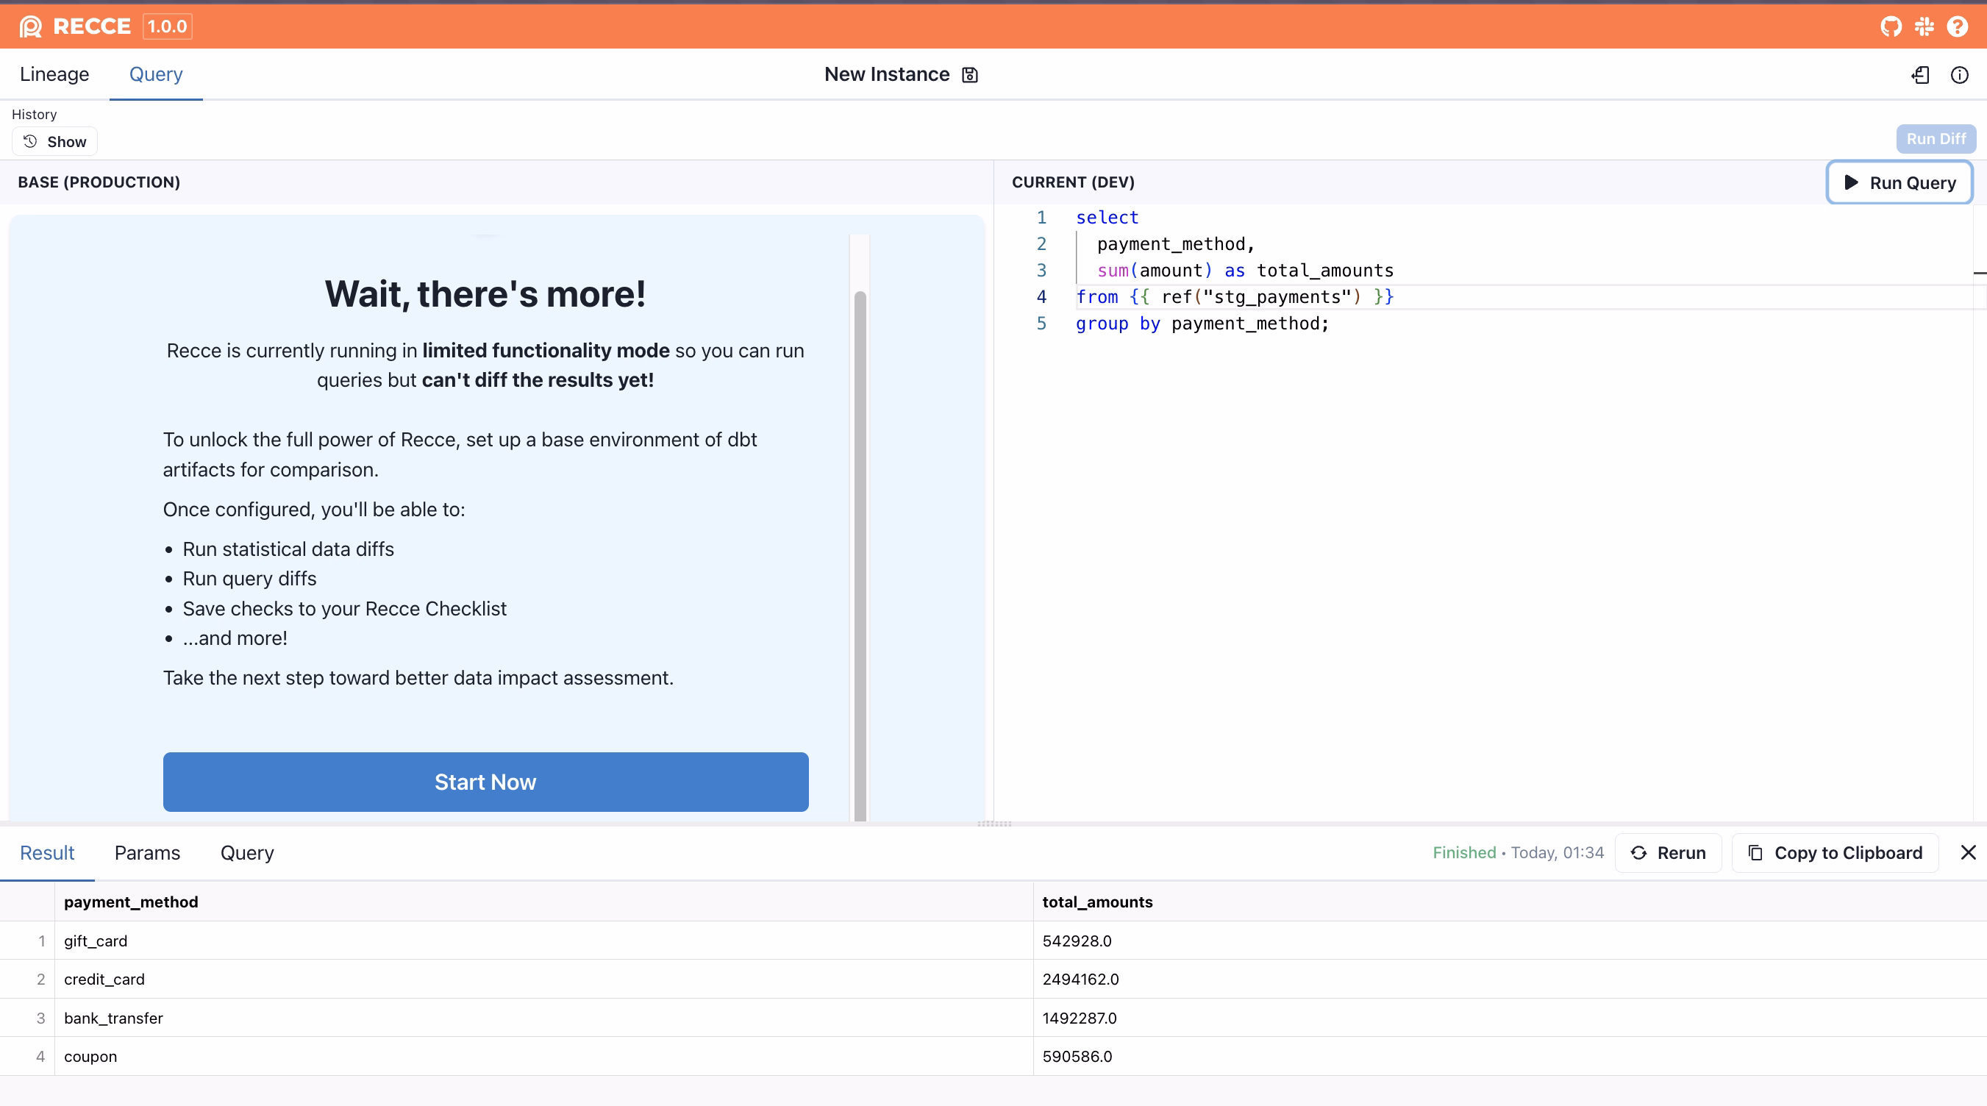Click the history clock icon on Show
This screenshot has width=1987, height=1106.
pyautogui.click(x=30, y=141)
